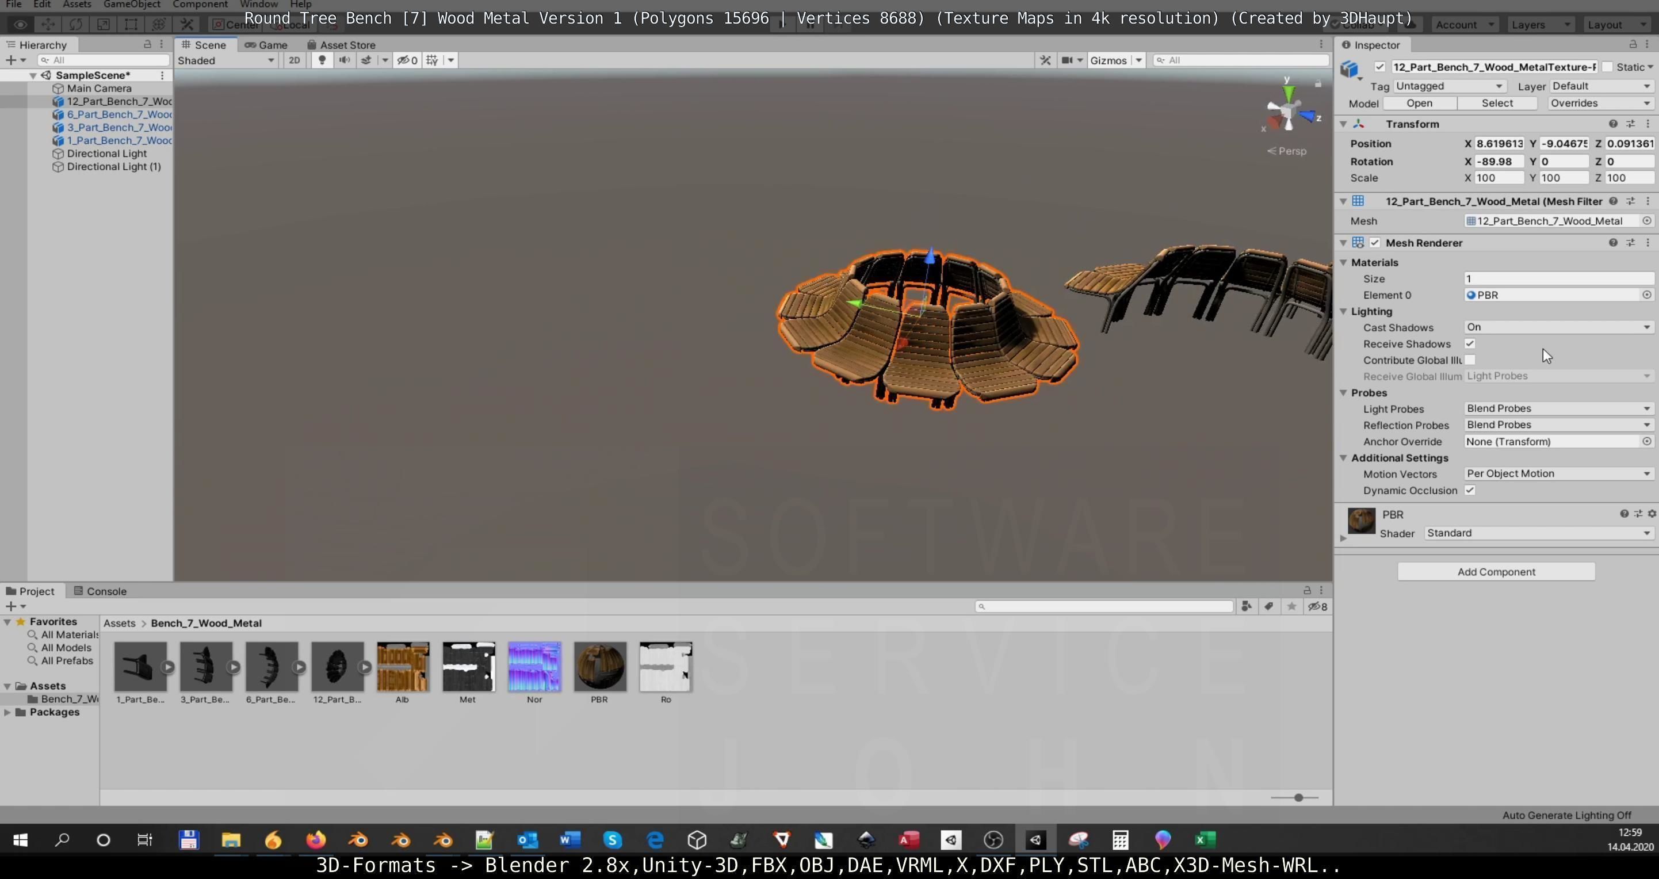This screenshot has height=879, width=1659.
Task: Collapse the SampleScene hierarchy node
Action: 33,75
